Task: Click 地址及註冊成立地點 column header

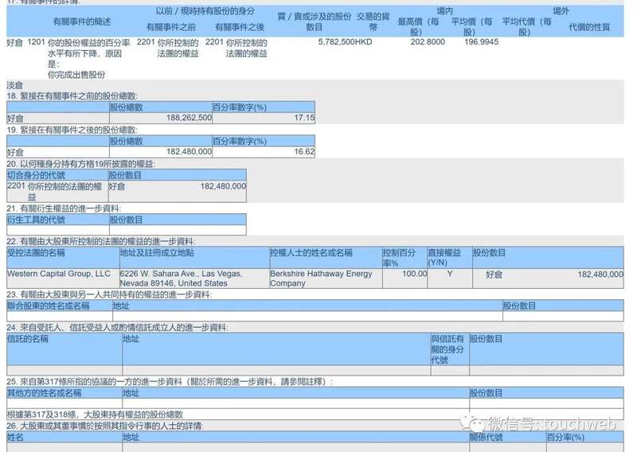Action: [x=157, y=252]
